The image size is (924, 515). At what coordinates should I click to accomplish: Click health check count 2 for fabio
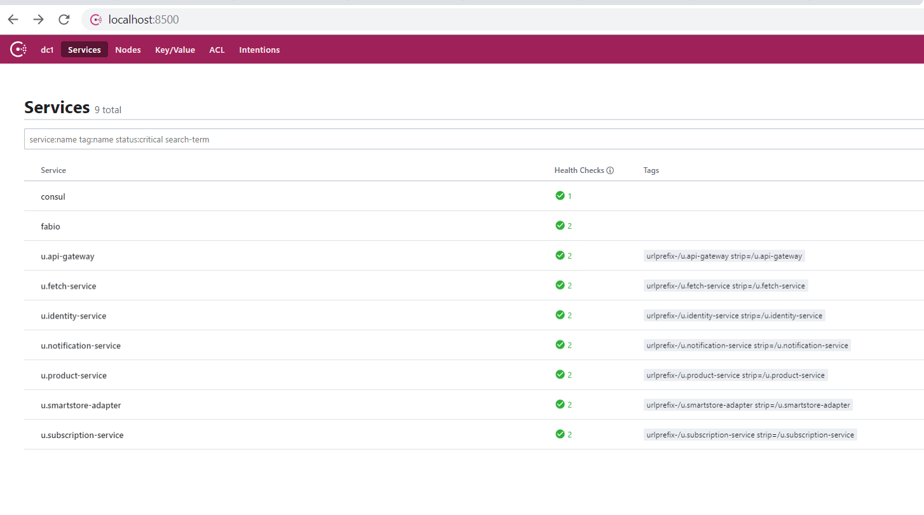tap(570, 226)
